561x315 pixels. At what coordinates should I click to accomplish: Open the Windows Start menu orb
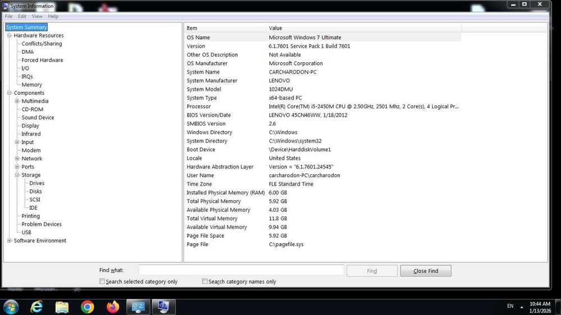[x=11, y=307]
